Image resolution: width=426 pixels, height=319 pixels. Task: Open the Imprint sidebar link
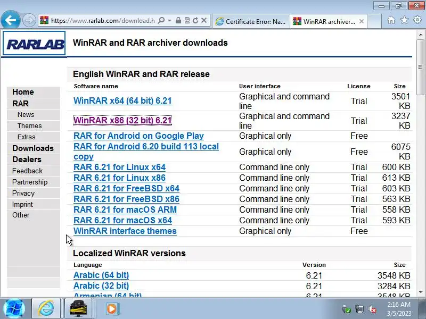tap(22, 204)
